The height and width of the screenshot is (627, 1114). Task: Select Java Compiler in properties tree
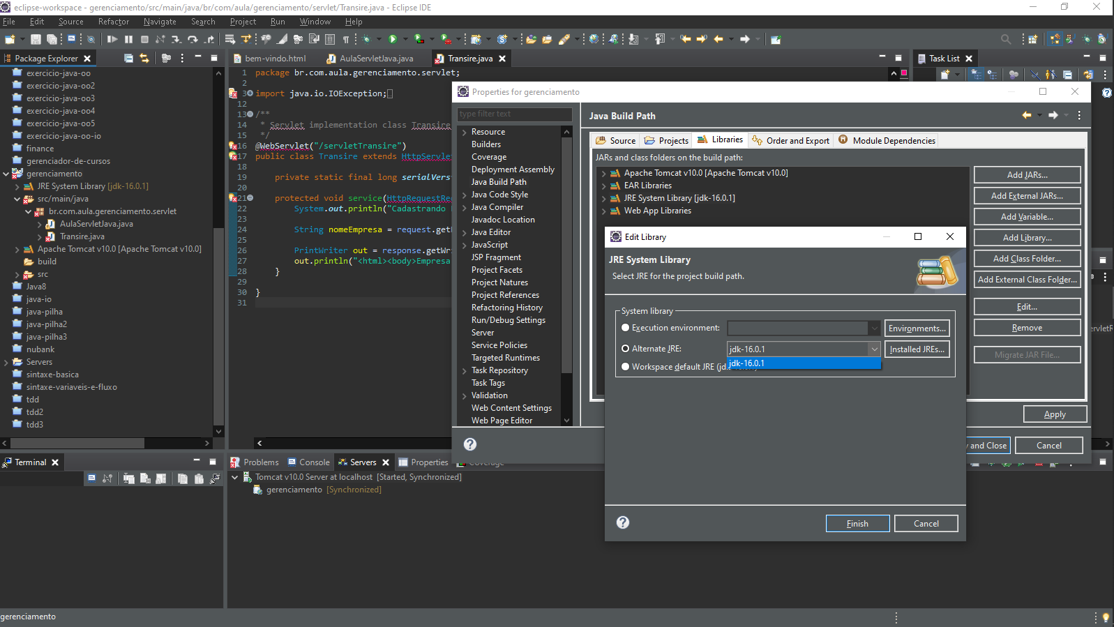point(497,207)
